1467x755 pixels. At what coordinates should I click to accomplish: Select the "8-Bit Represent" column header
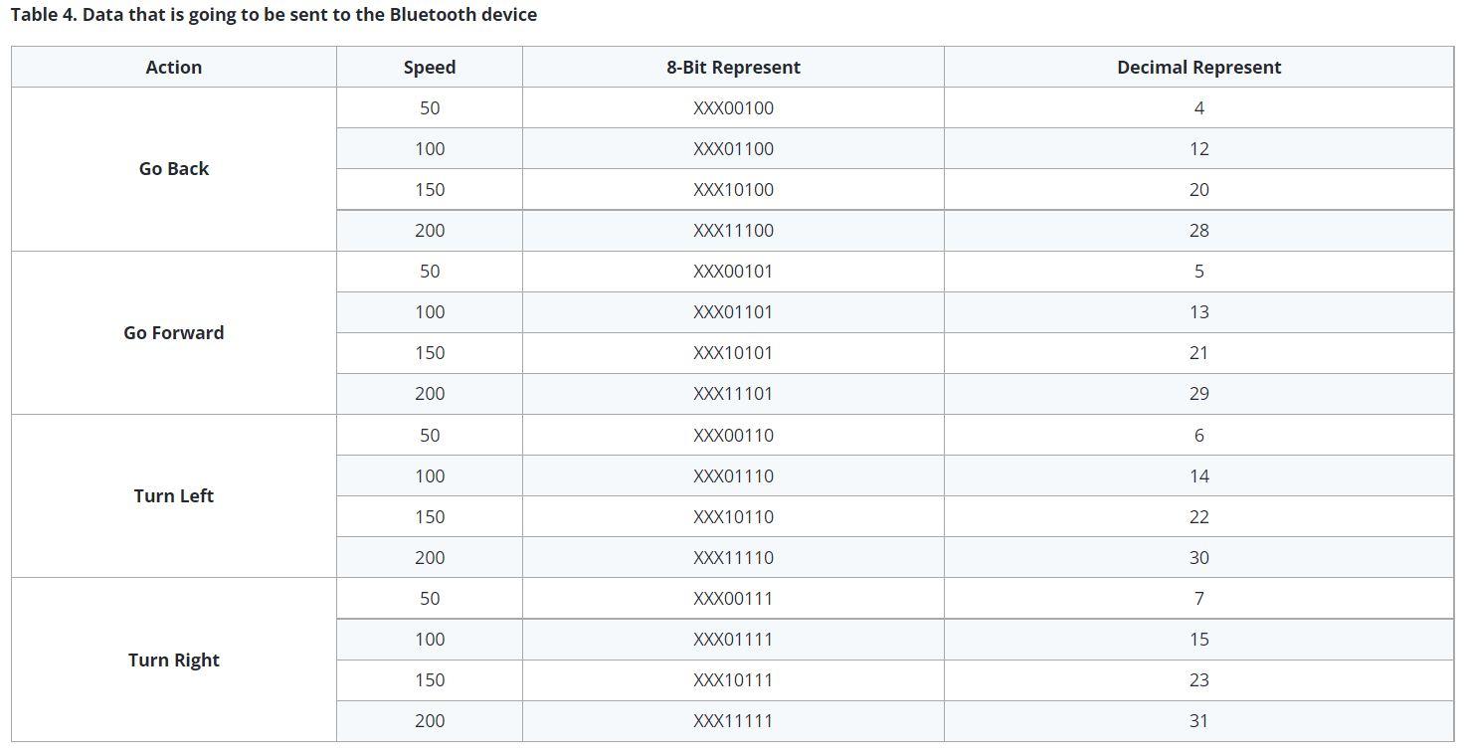733,68
